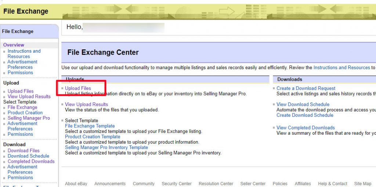Open View Upload Results in the sidebar
This screenshot has height=187, width=376.
29,97
